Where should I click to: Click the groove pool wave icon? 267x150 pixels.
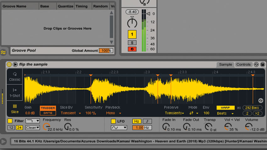point(3,52)
